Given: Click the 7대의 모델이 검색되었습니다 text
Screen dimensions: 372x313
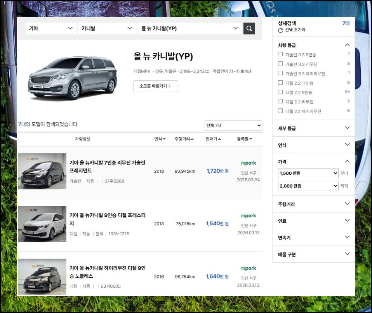Looking at the screenshot, I should tap(49, 124).
